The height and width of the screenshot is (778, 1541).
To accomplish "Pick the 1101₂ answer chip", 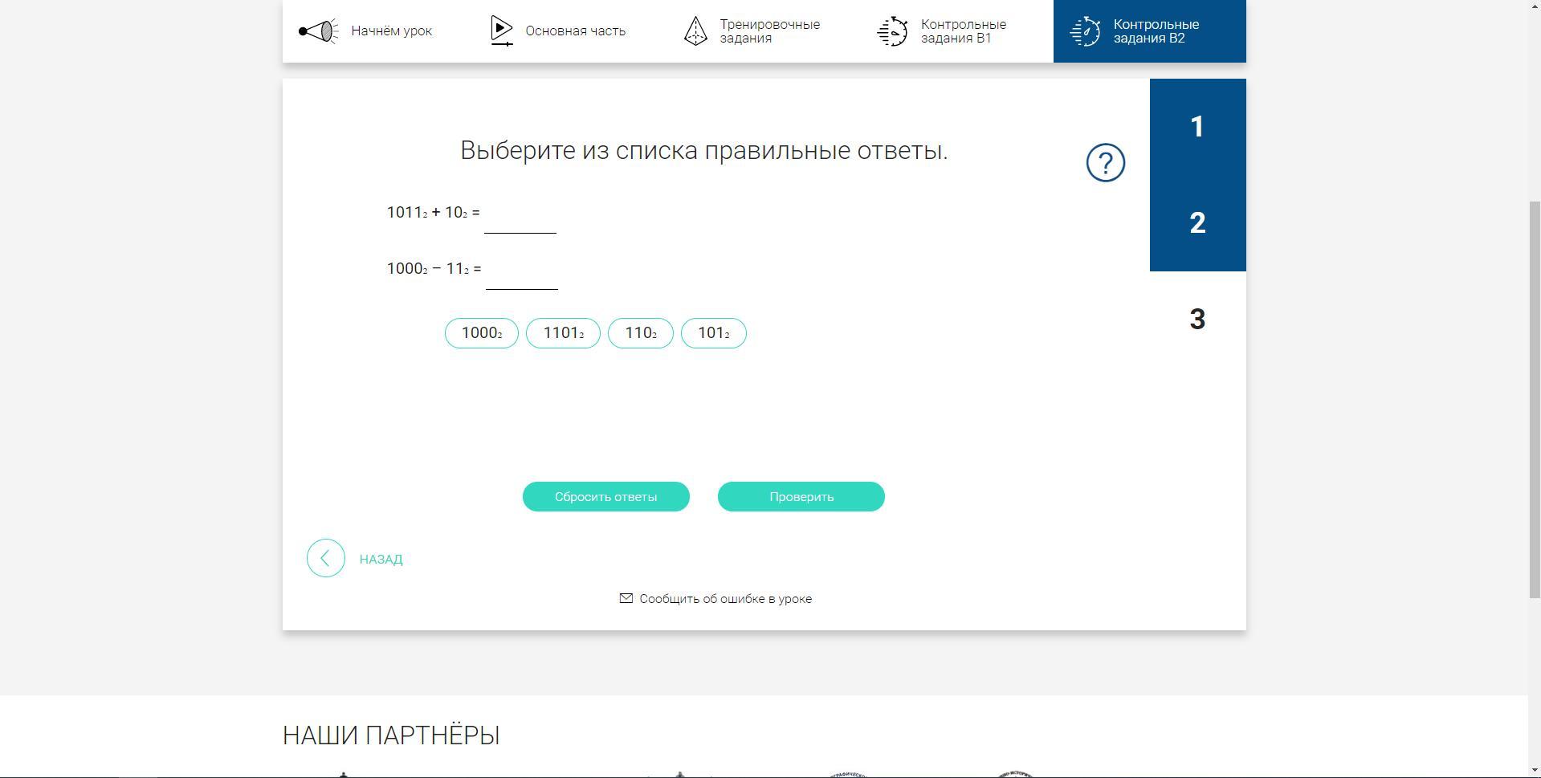I will pyautogui.click(x=563, y=333).
